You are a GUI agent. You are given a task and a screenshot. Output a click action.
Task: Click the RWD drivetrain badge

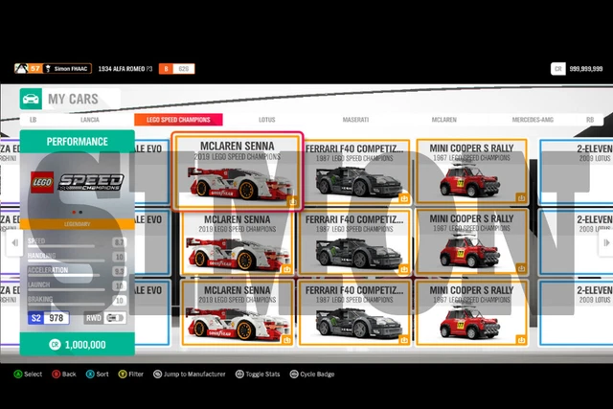[105, 318]
